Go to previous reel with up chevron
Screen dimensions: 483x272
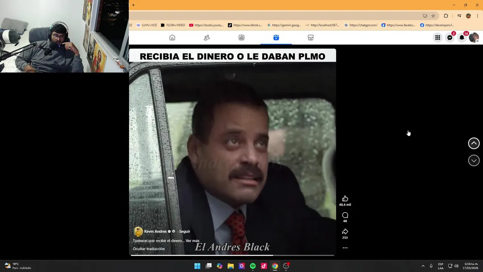[474, 143]
